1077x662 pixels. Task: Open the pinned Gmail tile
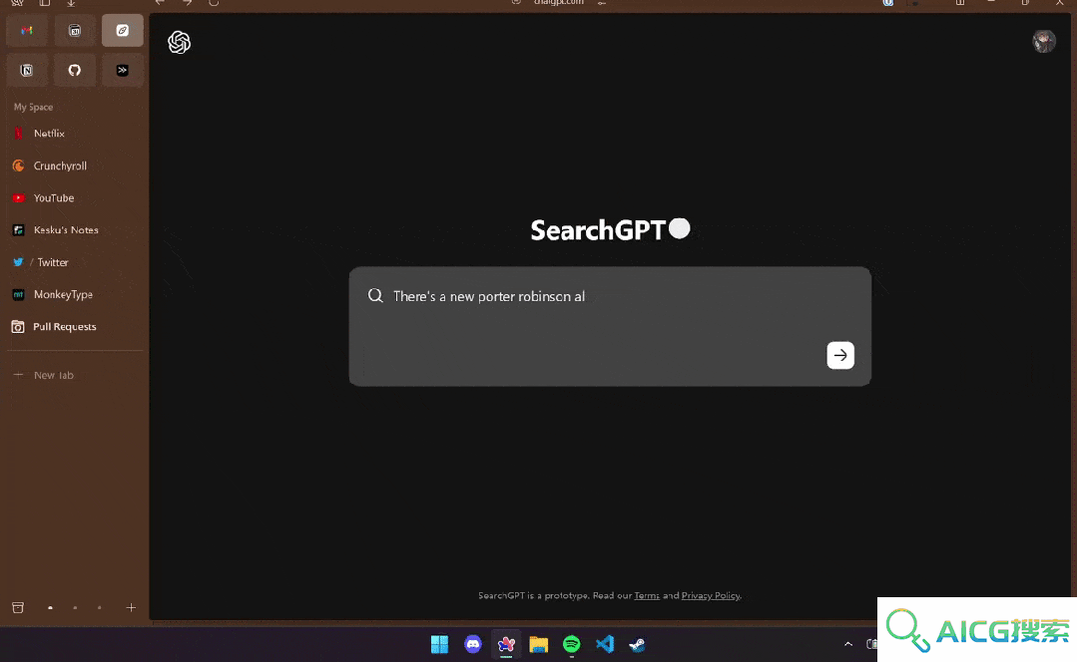(27, 30)
